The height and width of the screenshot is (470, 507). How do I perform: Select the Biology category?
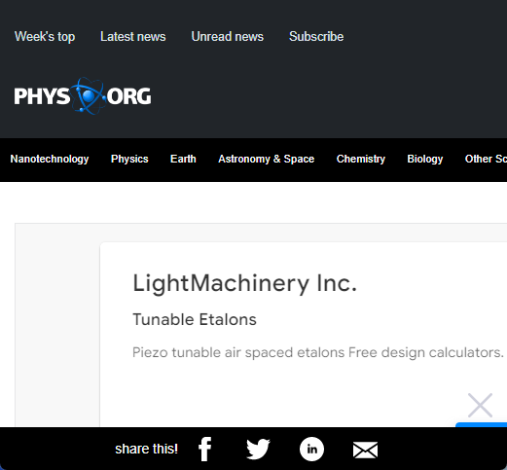point(425,159)
